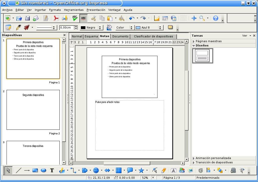Close the Tareas panel
Viewport: 258px width, 182px height.
pyautogui.click(x=254, y=36)
